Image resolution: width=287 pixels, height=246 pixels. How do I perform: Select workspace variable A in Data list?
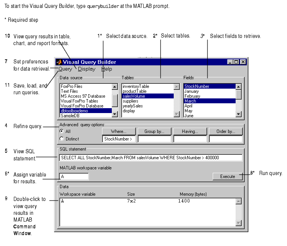[62, 201]
